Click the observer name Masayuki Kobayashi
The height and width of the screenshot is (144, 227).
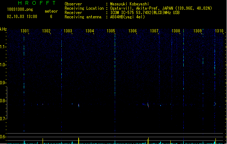130,4
